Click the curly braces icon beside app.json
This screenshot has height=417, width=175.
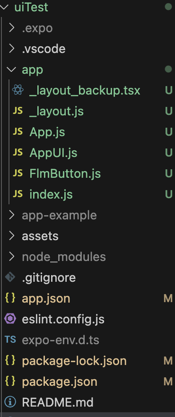(10, 298)
